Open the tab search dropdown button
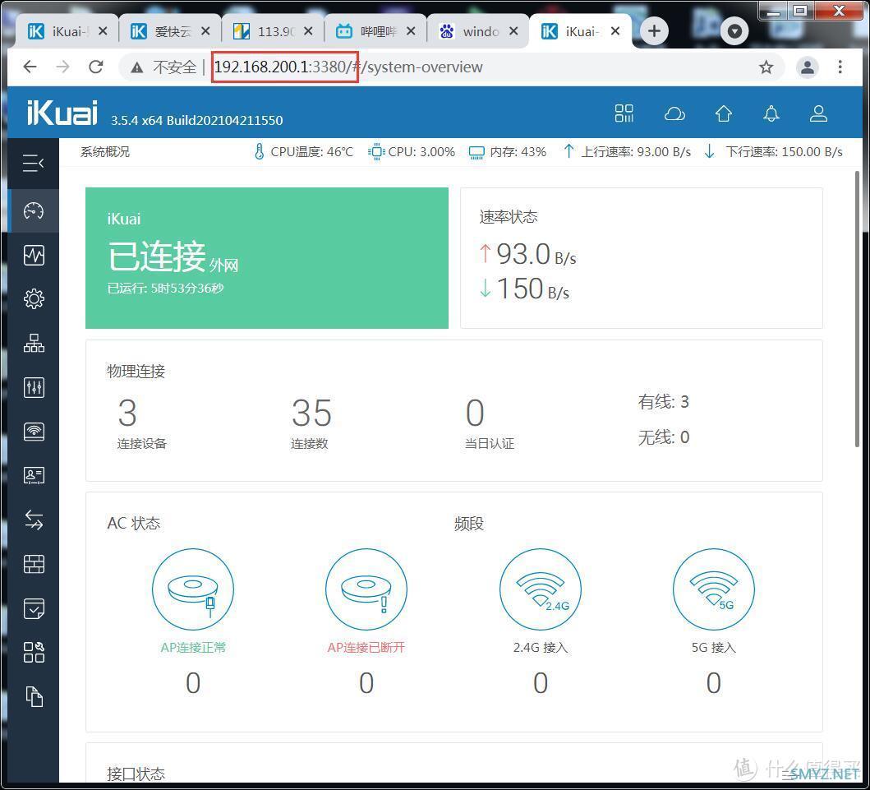Screen dimensions: 870x790 point(734,31)
